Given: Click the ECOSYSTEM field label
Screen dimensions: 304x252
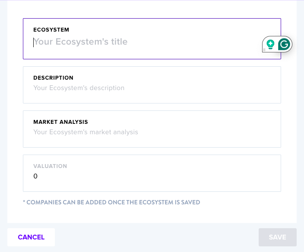Looking at the screenshot, I should pos(51,30).
